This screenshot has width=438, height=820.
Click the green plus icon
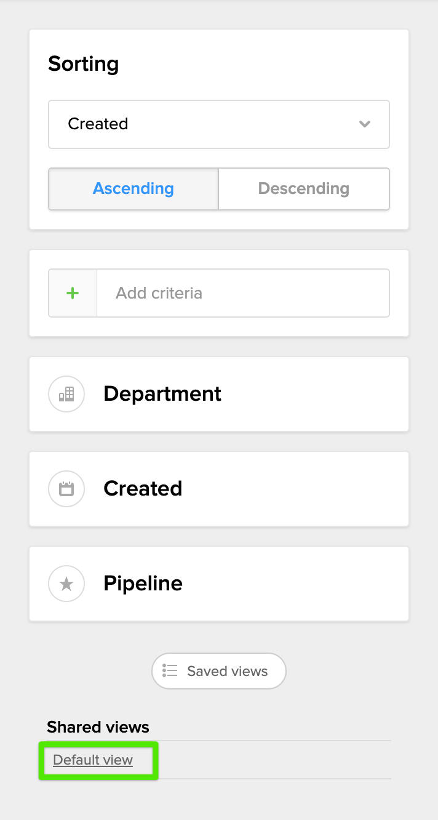[x=73, y=293]
